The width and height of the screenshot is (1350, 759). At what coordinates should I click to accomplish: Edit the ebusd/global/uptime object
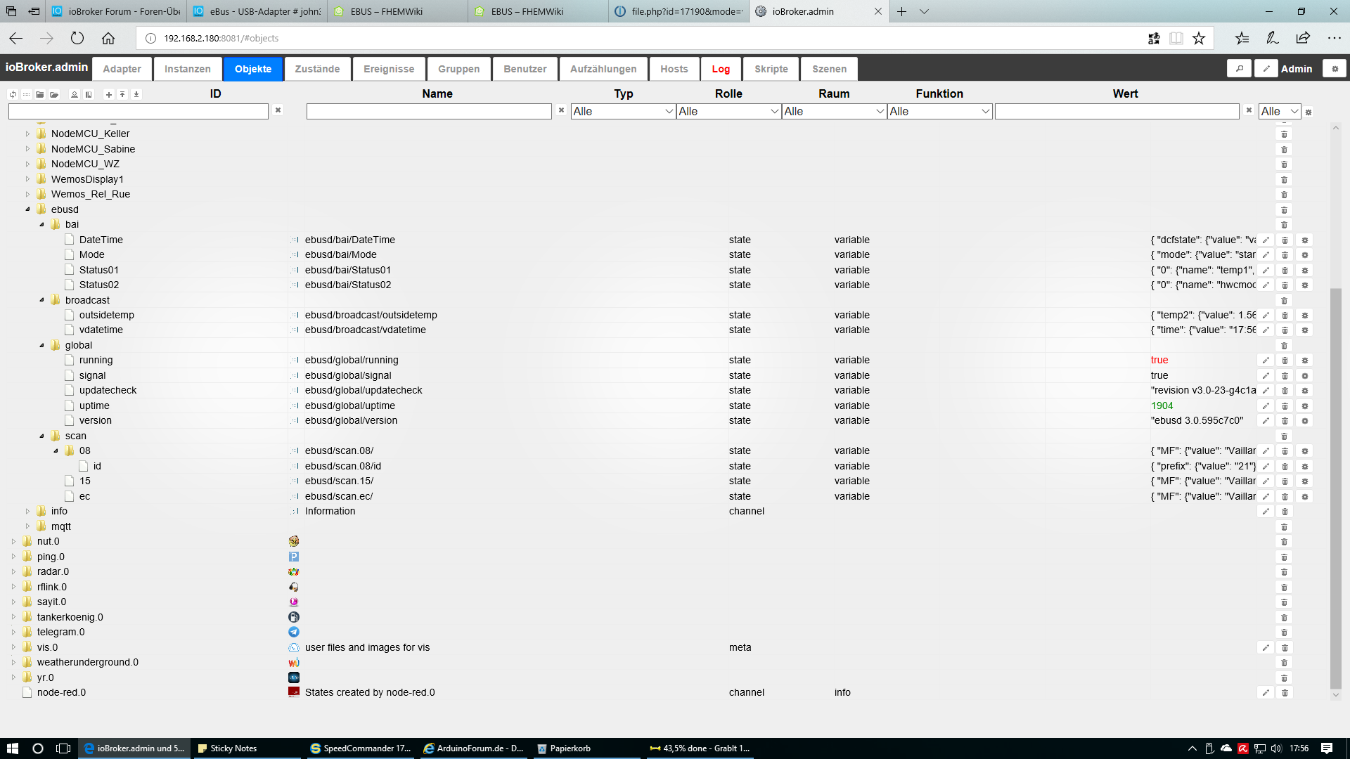1266,406
